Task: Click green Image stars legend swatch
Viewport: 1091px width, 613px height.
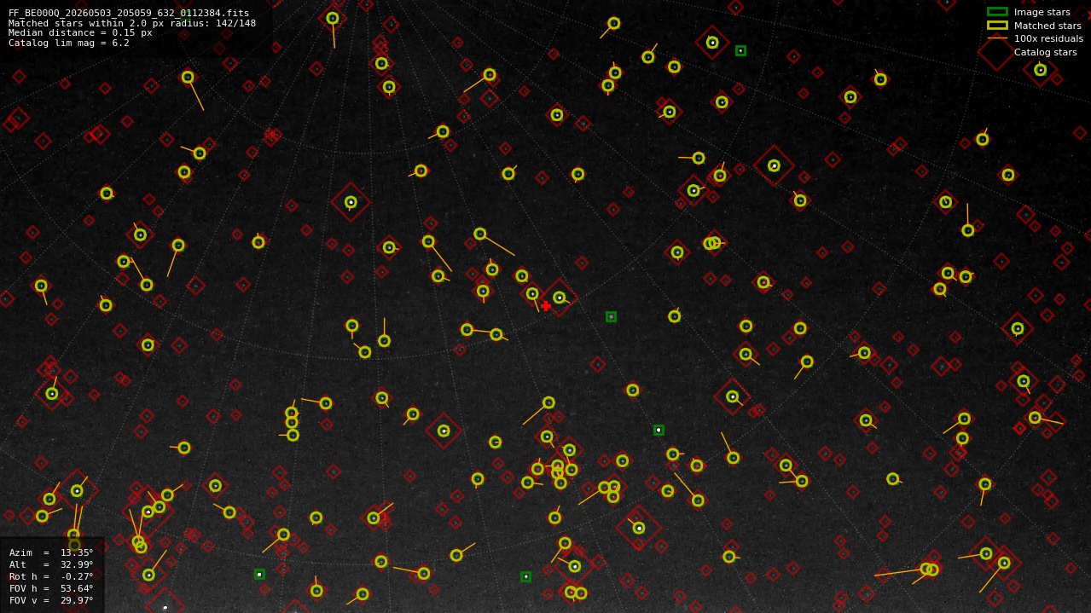Action: 997,12
